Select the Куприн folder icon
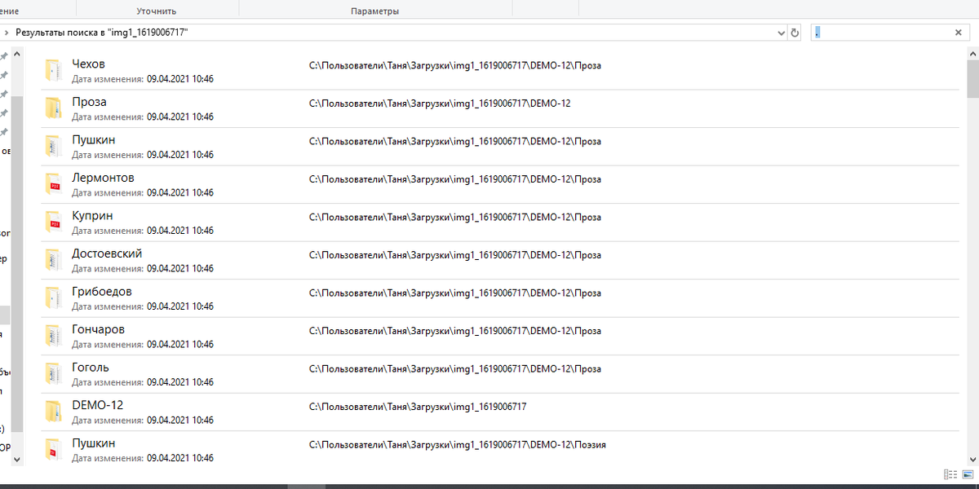The image size is (979, 489). 53,222
